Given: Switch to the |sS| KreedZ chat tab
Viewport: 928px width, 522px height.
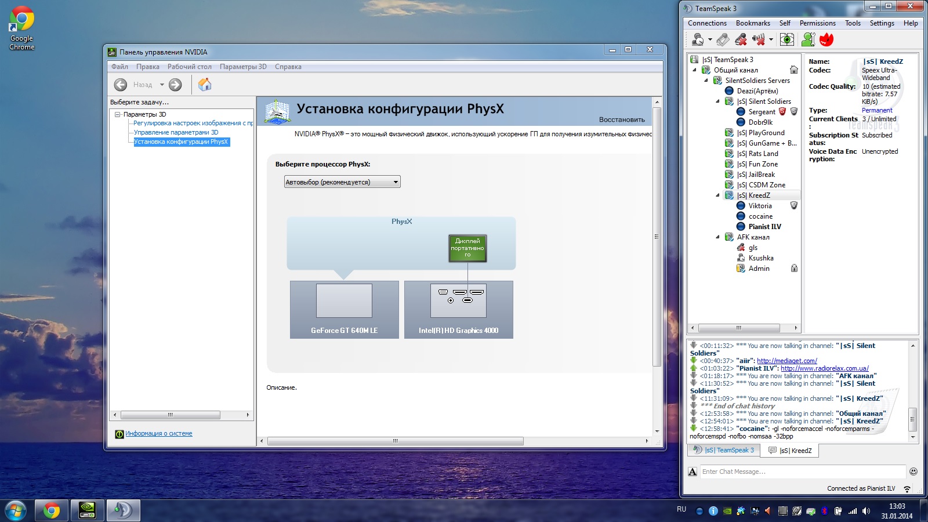Looking at the screenshot, I should 791,451.
